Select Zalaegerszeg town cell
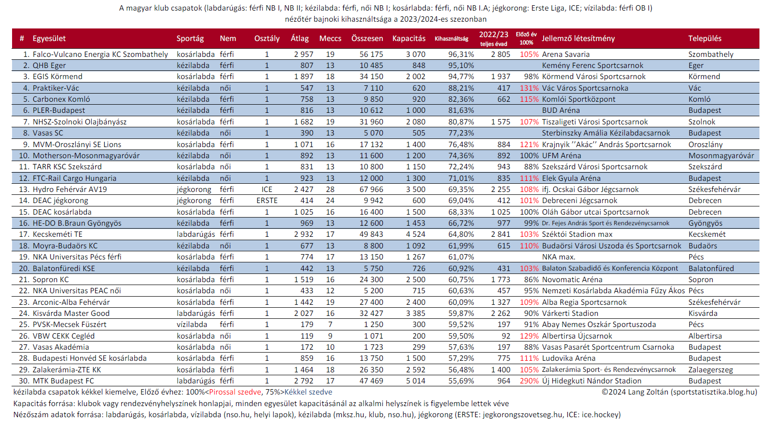This screenshot has width=772, height=423. [711, 370]
